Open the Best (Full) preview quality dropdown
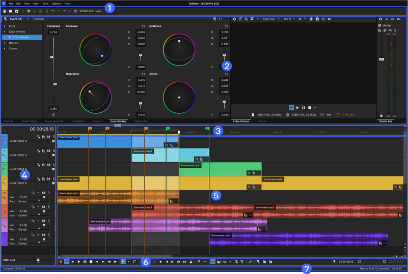The width and height of the screenshot is (408, 274). point(270,19)
